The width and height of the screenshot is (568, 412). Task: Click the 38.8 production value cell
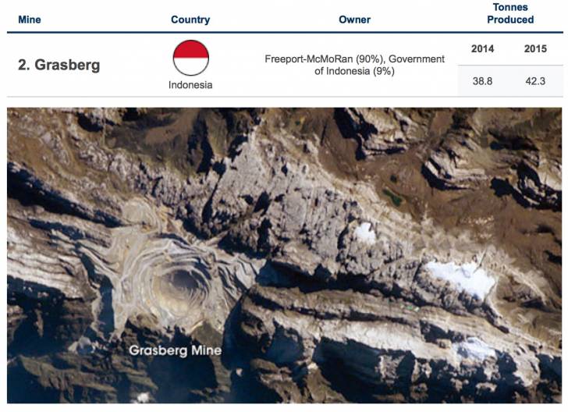[x=482, y=81]
